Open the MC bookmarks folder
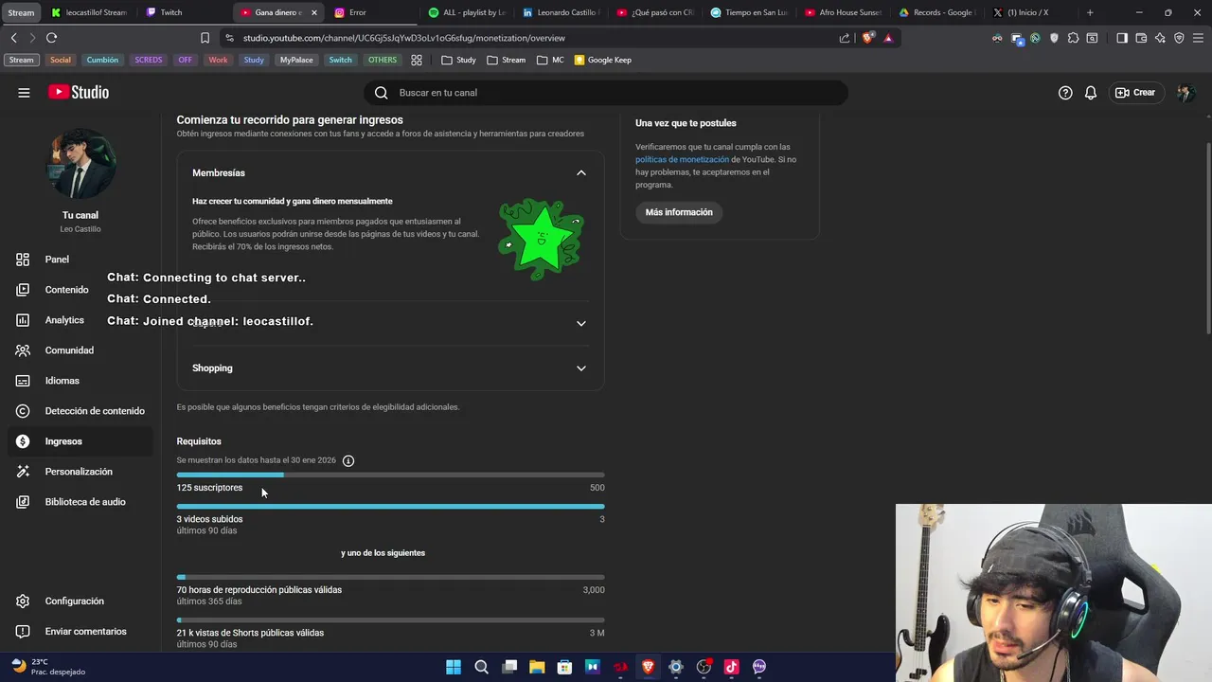The width and height of the screenshot is (1212, 682). click(x=550, y=60)
